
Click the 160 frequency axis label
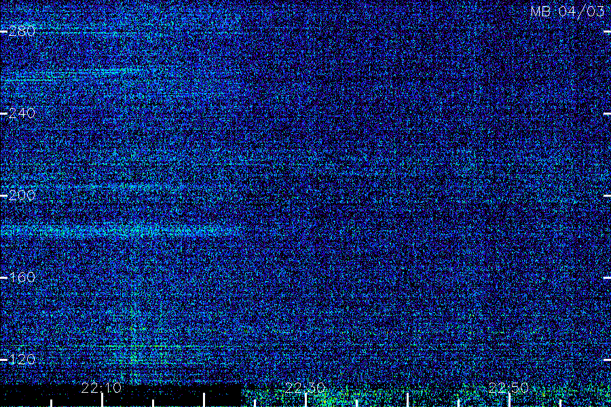22,277
